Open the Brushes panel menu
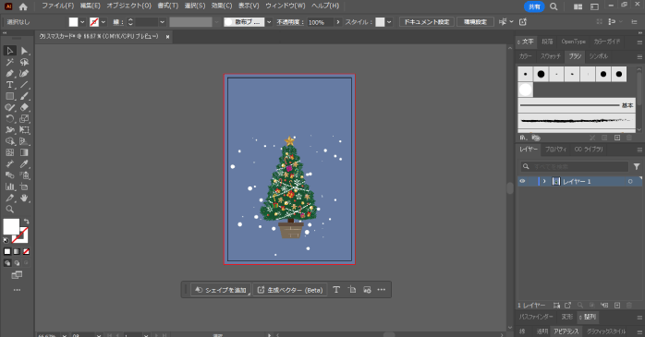The width and height of the screenshot is (645, 337). pyautogui.click(x=639, y=56)
